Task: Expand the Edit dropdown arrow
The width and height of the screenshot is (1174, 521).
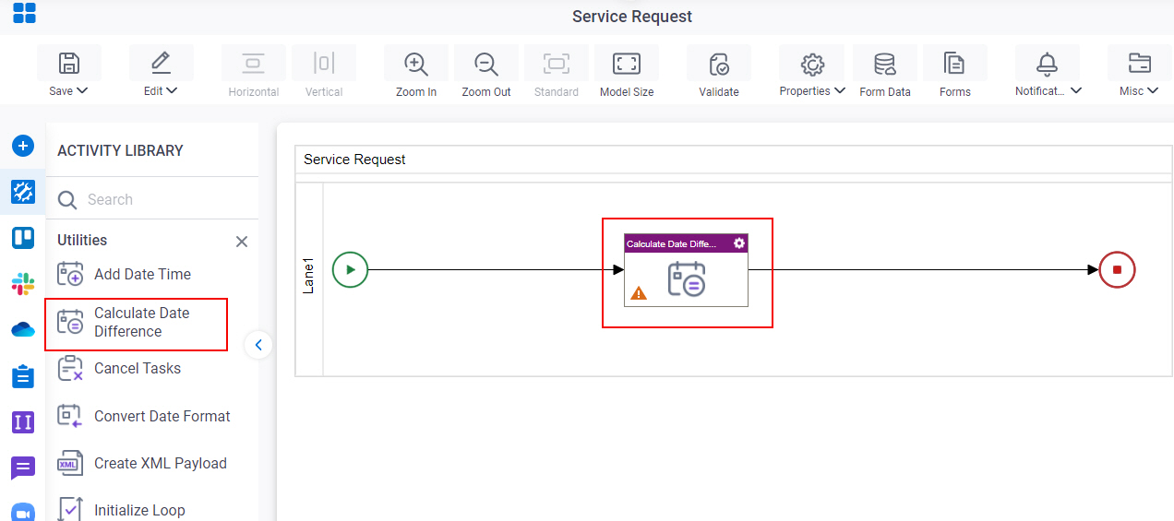Action: coord(173,91)
